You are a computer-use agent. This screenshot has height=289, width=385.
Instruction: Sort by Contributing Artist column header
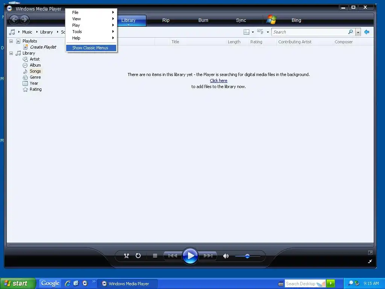(295, 42)
